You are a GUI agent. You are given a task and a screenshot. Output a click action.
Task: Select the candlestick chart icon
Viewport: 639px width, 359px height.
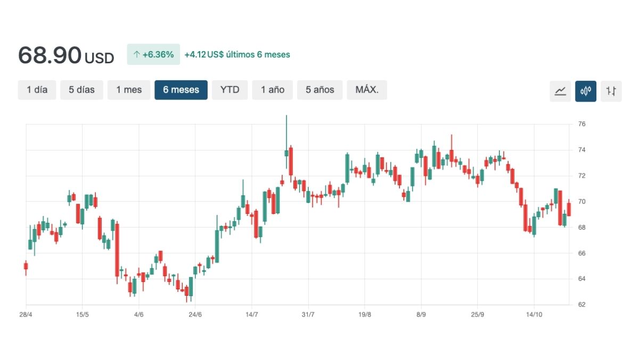[x=586, y=91]
